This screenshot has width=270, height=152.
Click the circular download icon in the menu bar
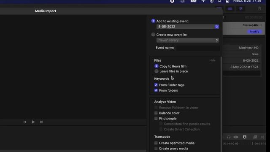click(x=212, y=1)
